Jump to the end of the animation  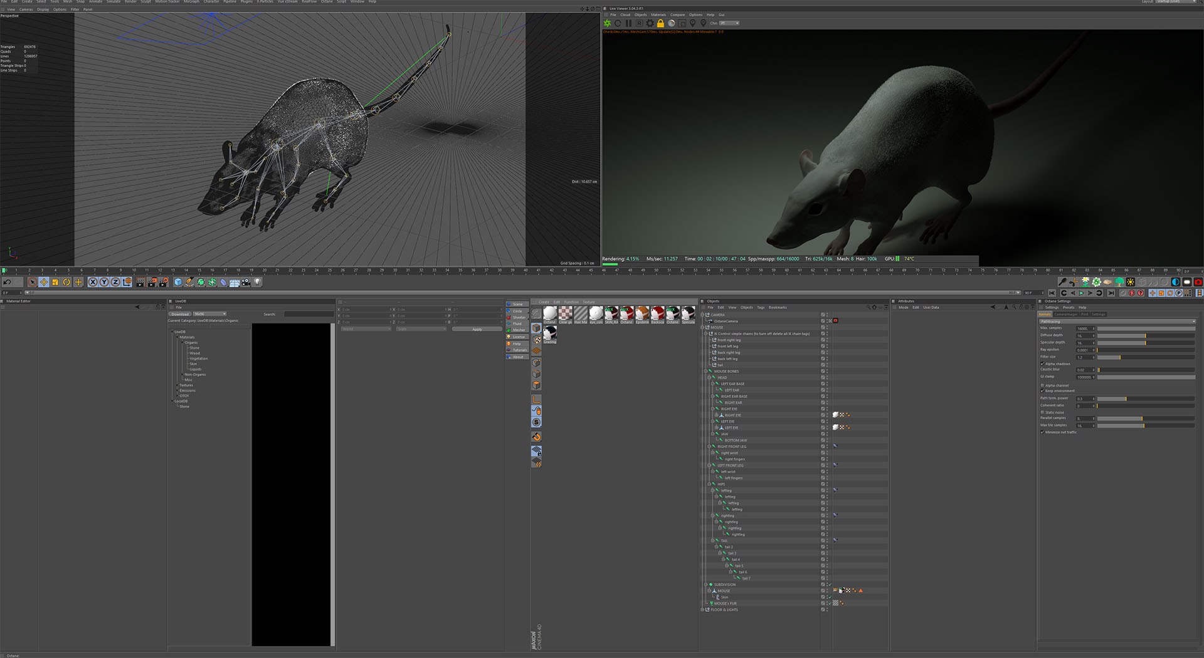(x=1111, y=293)
